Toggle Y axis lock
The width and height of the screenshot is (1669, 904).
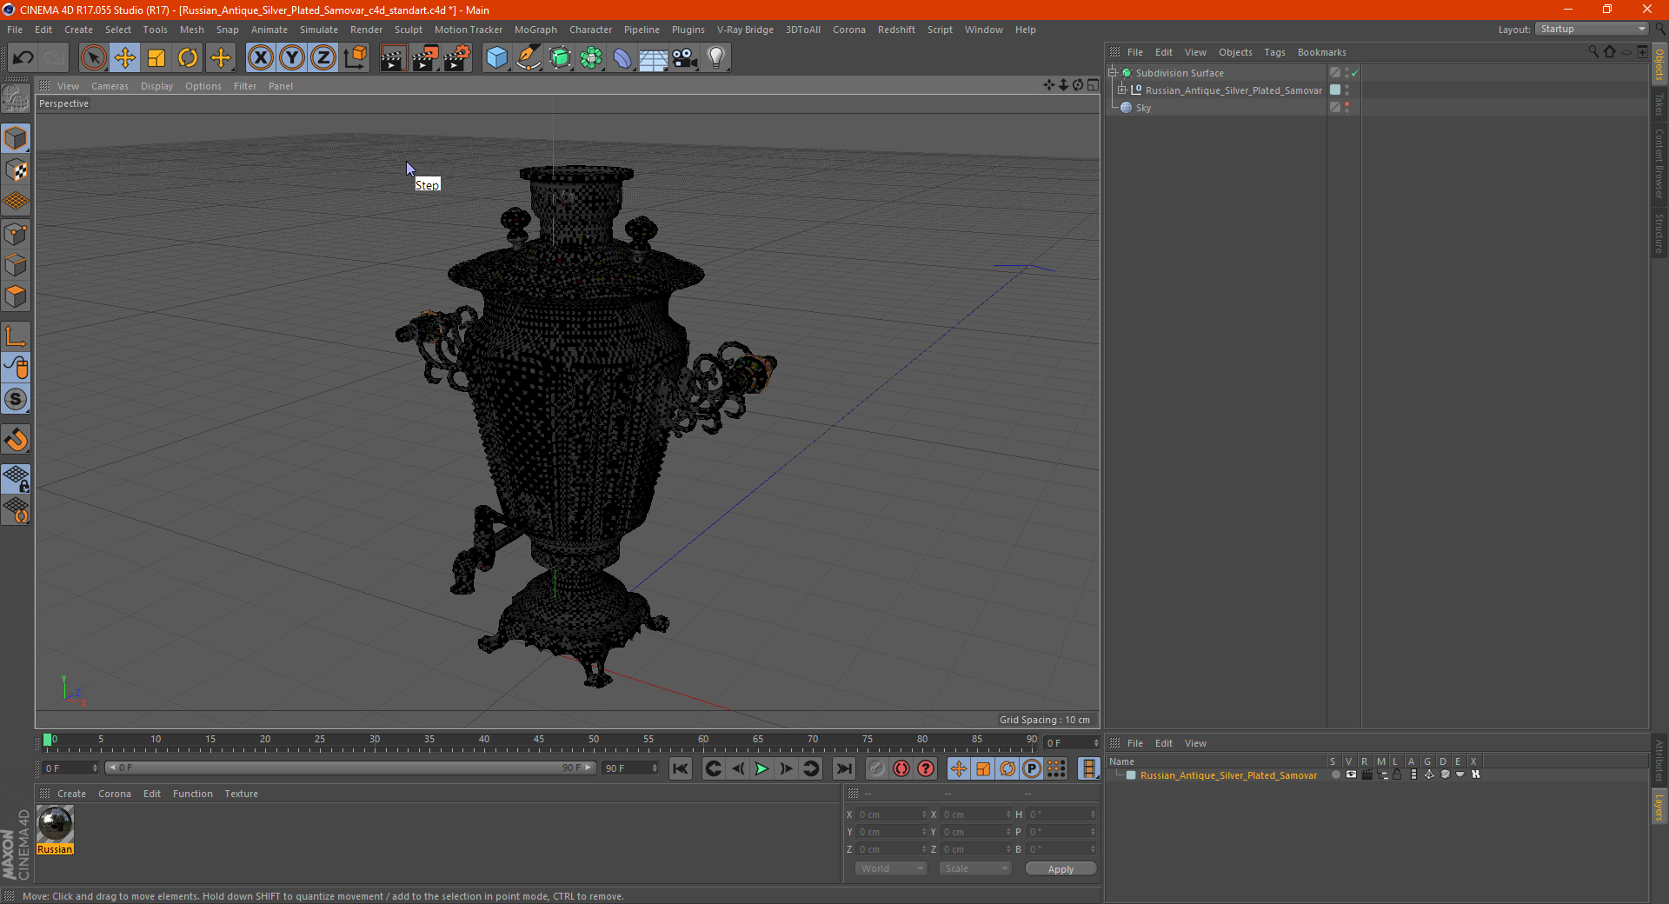click(x=292, y=58)
